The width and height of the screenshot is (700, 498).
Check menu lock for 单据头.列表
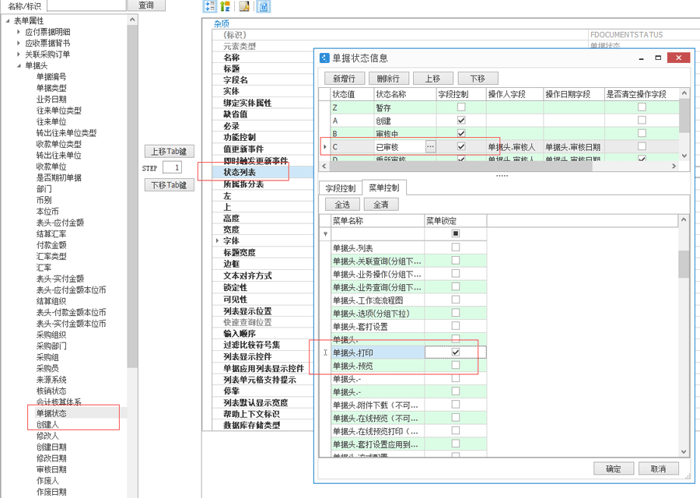455,247
